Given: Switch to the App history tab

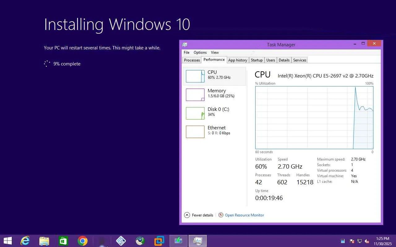Looking at the screenshot, I should click(x=238, y=60).
